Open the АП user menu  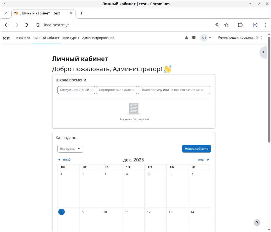tap(205, 38)
